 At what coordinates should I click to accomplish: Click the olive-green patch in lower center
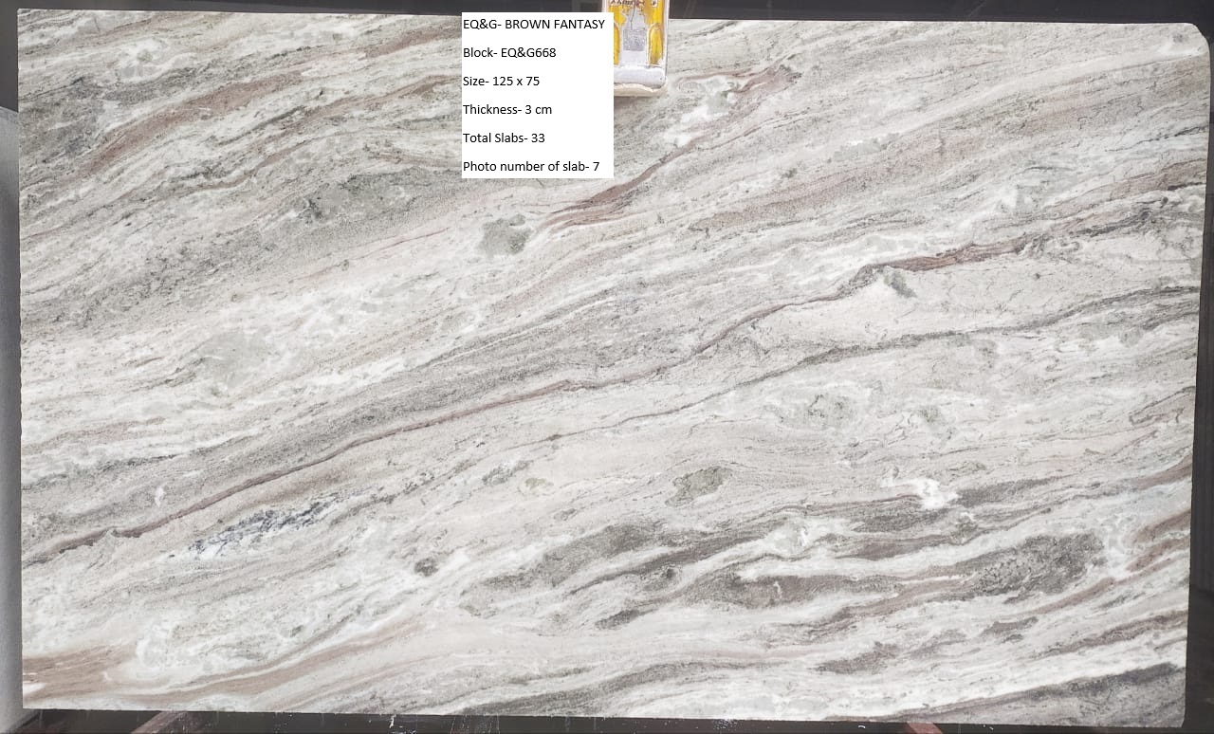pos(697,486)
